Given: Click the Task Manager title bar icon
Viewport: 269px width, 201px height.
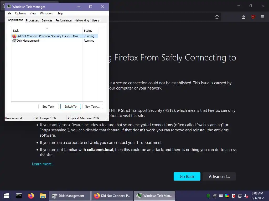Looking at the screenshot, I should coord(9,7).
